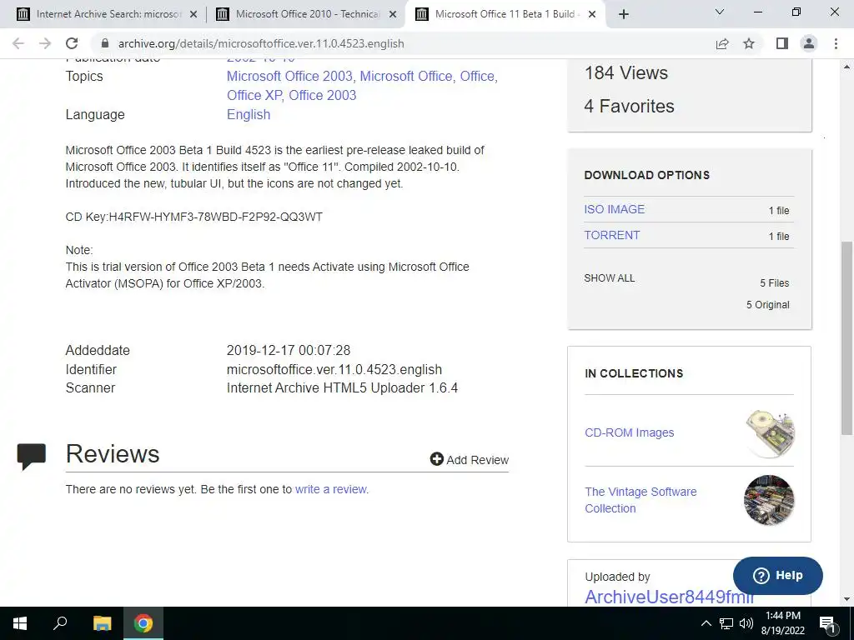The width and height of the screenshot is (854, 640).
Task: Click the padlock site info icon
Action: point(105,43)
